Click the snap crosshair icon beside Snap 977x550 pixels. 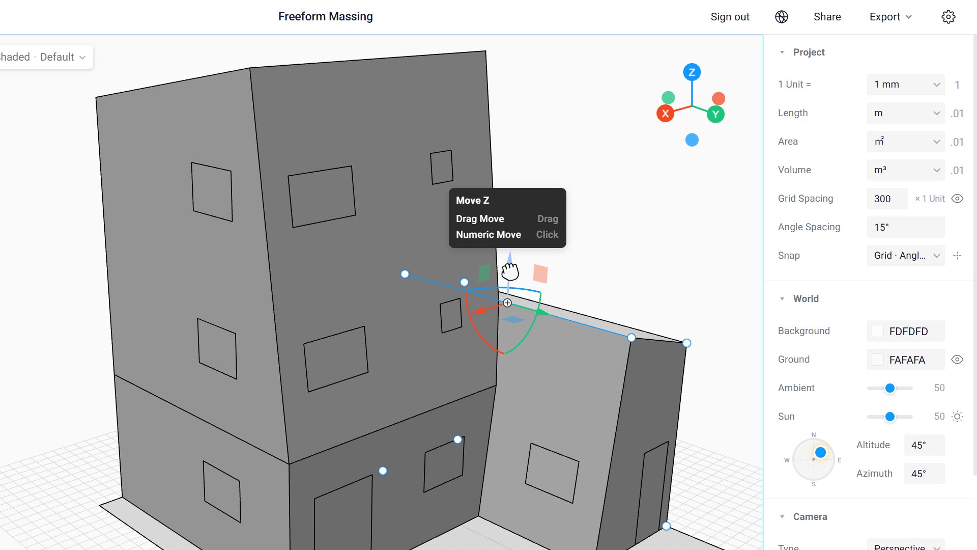(957, 256)
